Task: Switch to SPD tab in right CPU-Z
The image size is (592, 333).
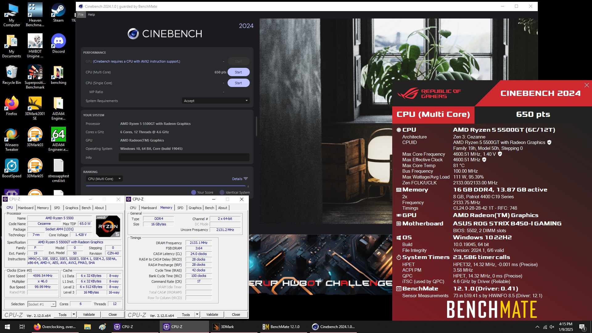Action: point(180,208)
